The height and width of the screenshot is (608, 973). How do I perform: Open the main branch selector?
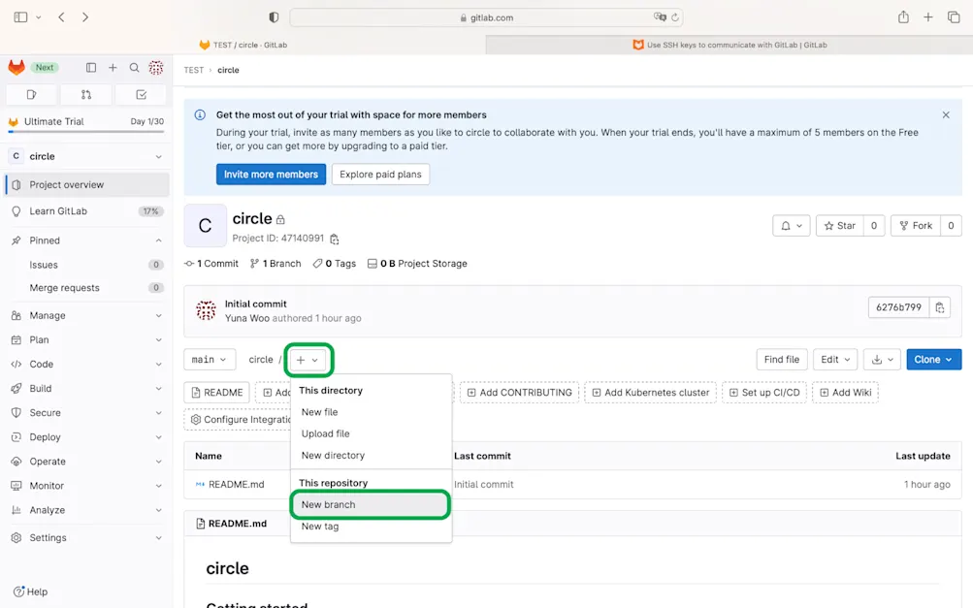tap(210, 359)
